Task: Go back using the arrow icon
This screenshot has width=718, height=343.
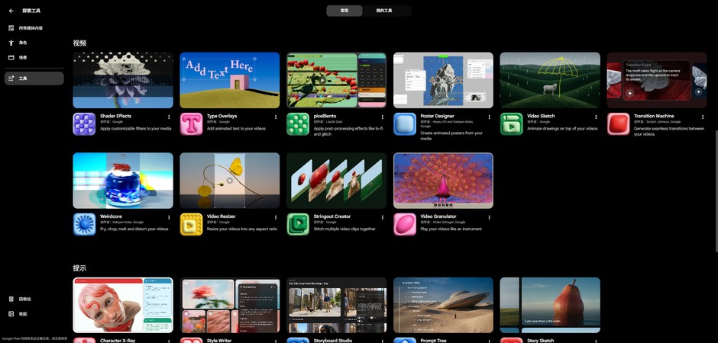Action: coord(11,11)
